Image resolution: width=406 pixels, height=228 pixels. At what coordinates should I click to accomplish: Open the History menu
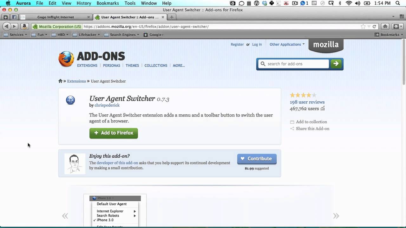point(84,3)
